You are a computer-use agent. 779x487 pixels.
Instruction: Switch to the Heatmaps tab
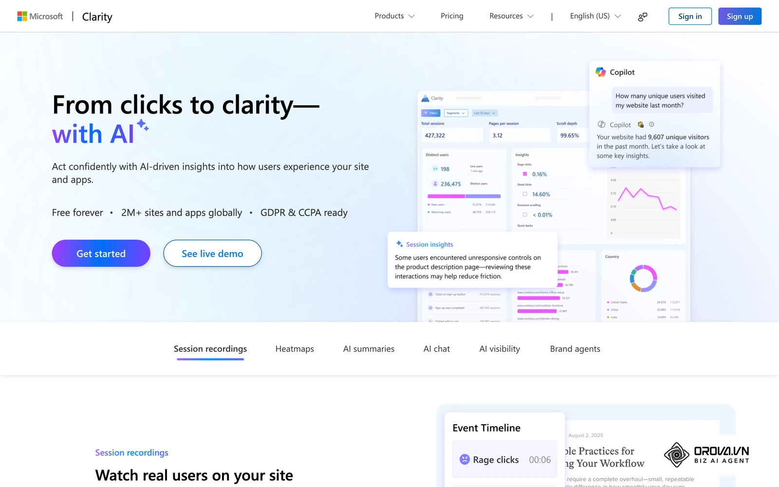pyautogui.click(x=295, y=349)
